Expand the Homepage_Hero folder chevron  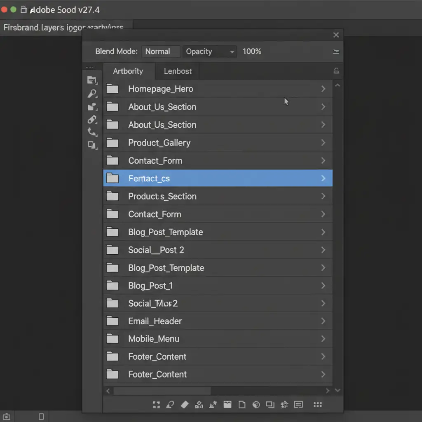(323, 89)
